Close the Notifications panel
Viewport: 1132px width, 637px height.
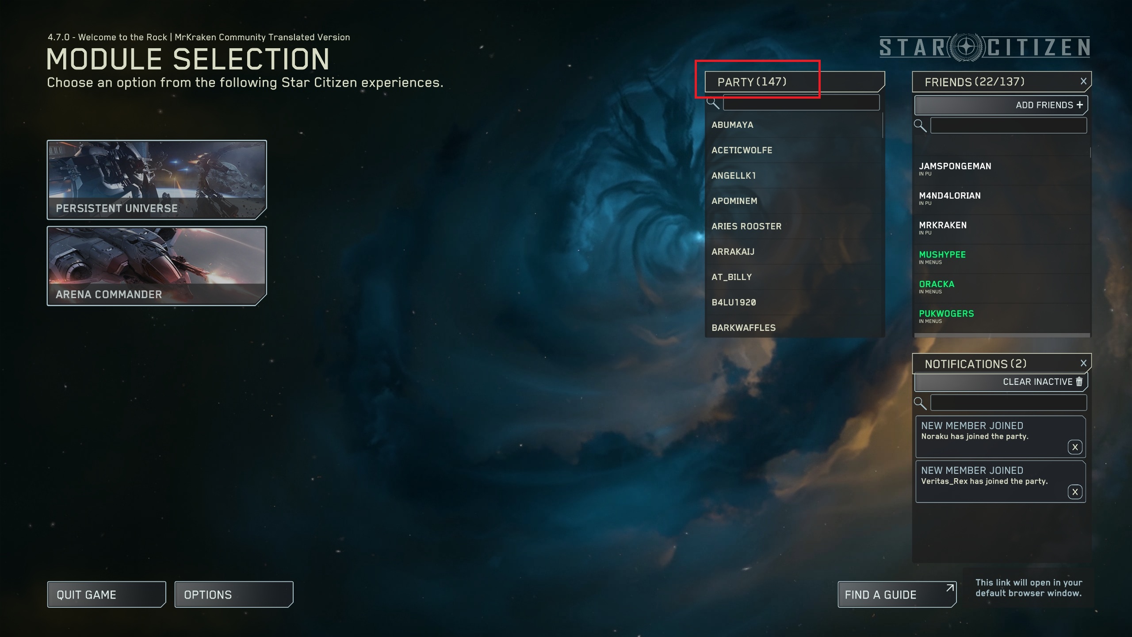1083,363
